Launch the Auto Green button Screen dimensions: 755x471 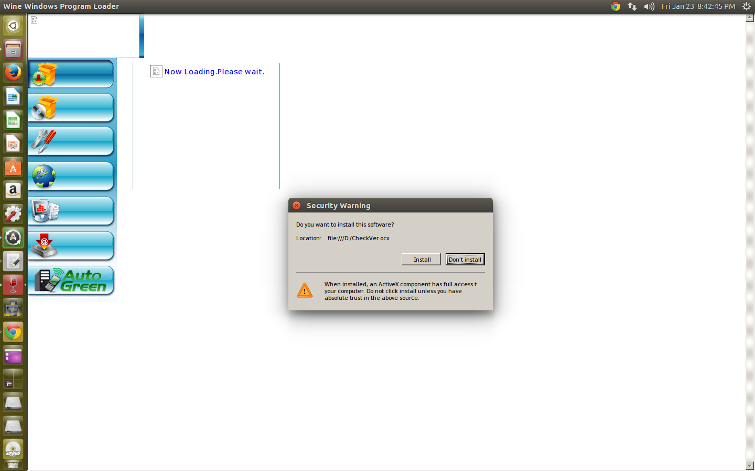[71, 281]
